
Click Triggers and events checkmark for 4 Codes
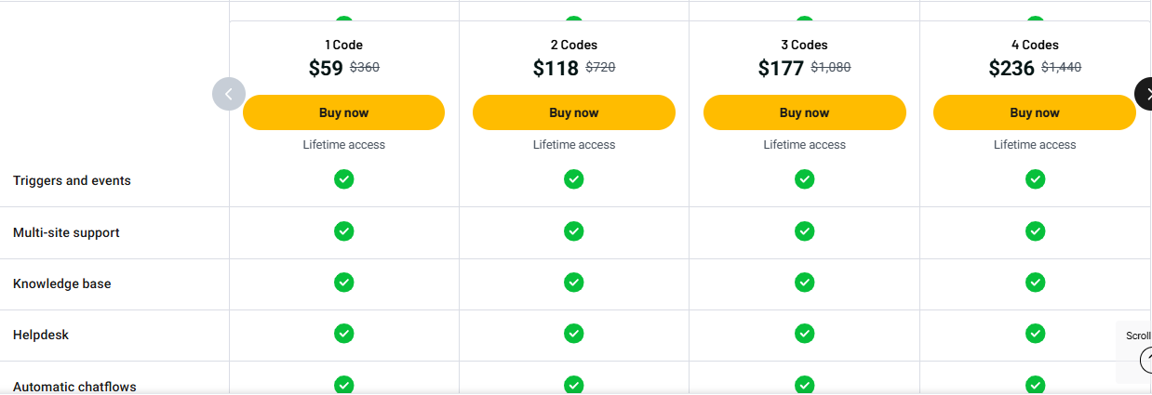tap(1035, 179)
